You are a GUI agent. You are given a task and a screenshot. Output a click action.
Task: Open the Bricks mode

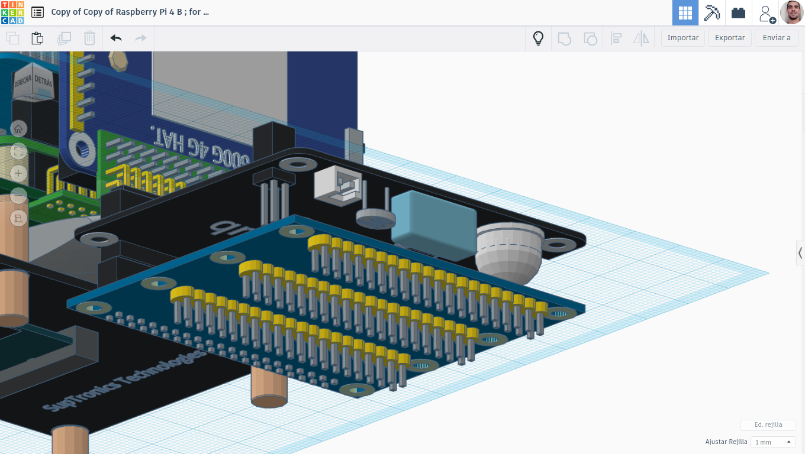738,12
